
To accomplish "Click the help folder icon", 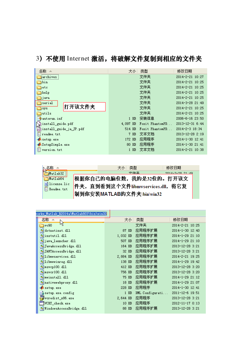I will click(x=39, y=92).
